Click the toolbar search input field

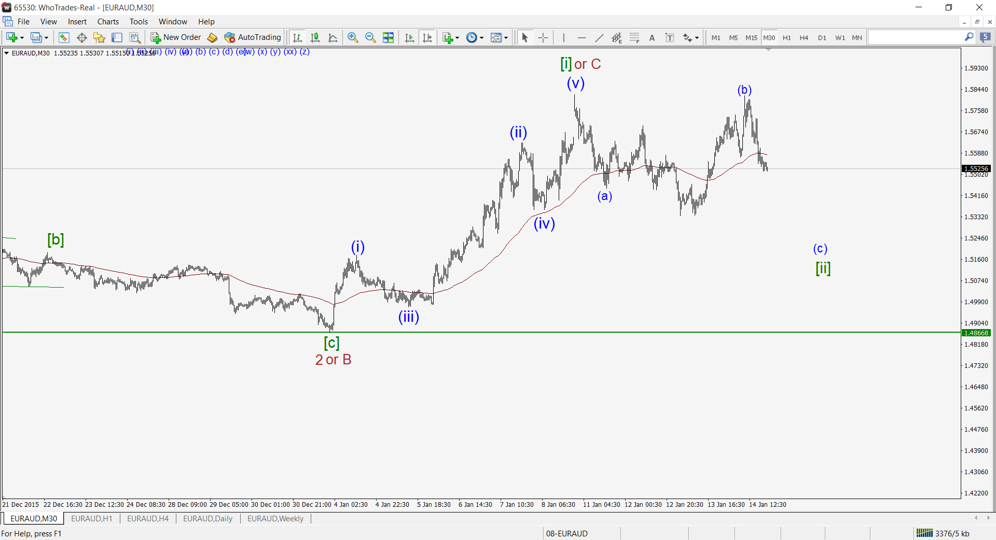point(916,37)
